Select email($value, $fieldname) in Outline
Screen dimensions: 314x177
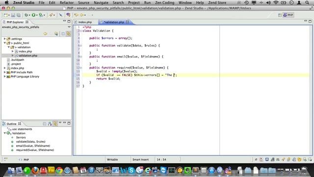click(x=33, y=146)
